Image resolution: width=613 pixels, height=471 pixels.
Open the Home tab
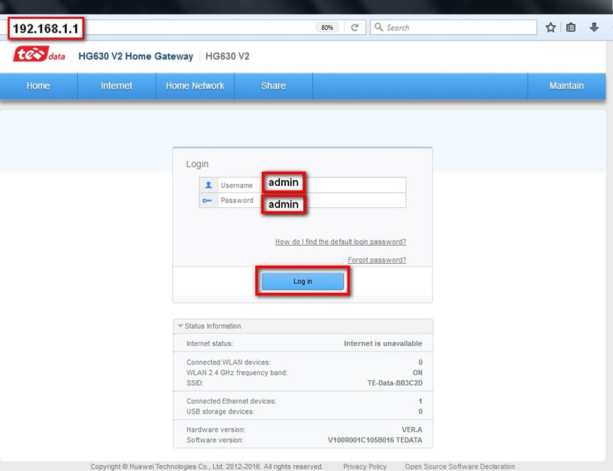[x=39, y=85]
